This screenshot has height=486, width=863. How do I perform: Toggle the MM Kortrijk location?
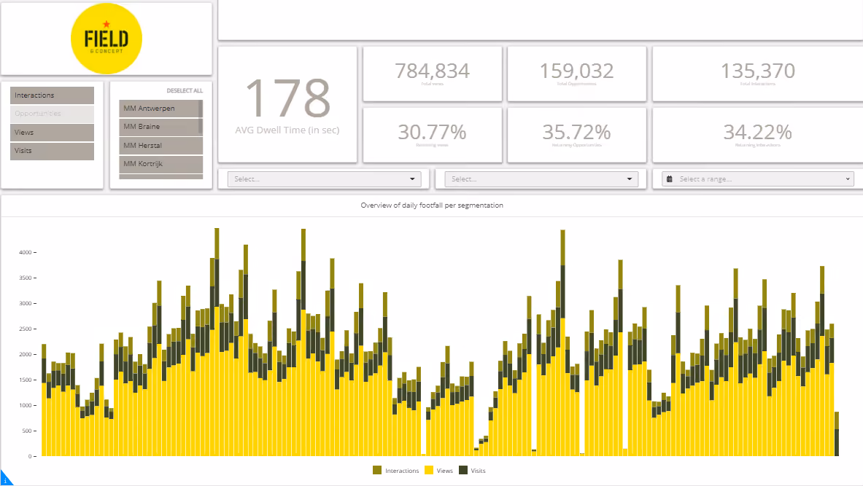[x=160, y=164]
